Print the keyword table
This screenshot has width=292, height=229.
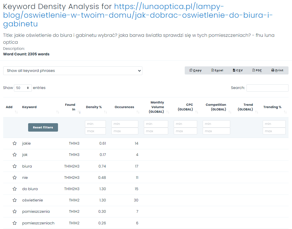[277, 70]
